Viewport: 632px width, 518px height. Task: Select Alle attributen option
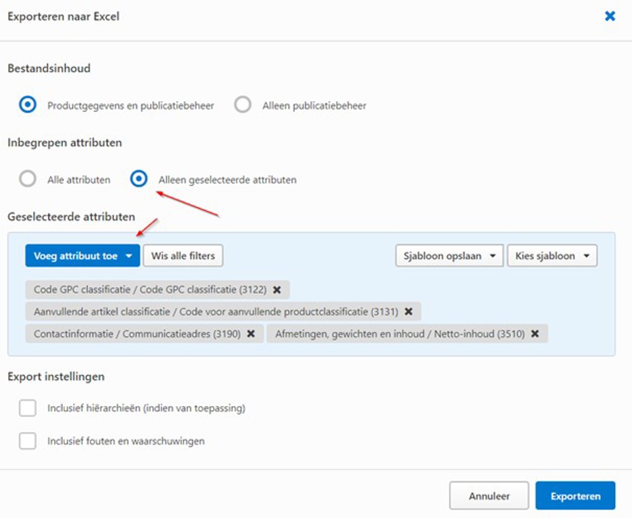[27, 180]
